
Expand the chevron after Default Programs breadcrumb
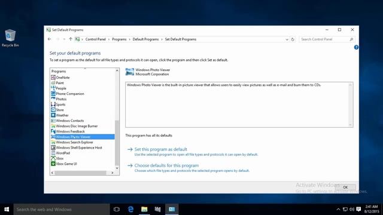(162, 39)
